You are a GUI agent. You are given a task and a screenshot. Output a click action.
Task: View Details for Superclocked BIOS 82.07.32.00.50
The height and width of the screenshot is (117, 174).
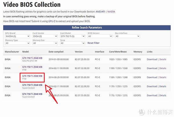(x=163, y=86)
